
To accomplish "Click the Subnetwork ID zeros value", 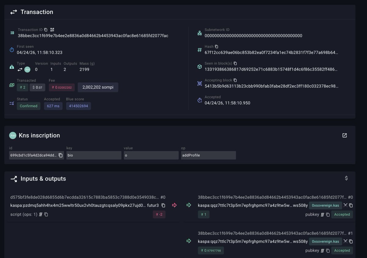I will pos(253,36).
